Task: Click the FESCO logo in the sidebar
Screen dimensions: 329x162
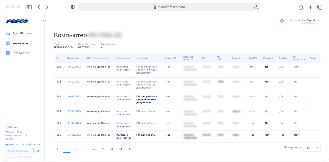Action: pyautogui.click(x=17, y=21)
